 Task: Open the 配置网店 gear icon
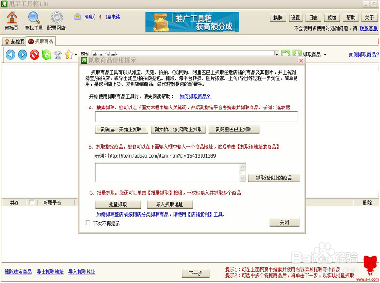click(56, 21)
